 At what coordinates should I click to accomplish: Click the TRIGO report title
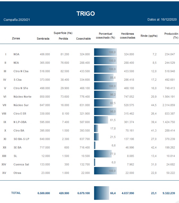86,14
